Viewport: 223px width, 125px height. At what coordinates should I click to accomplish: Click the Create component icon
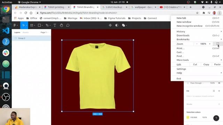(110, 25)
